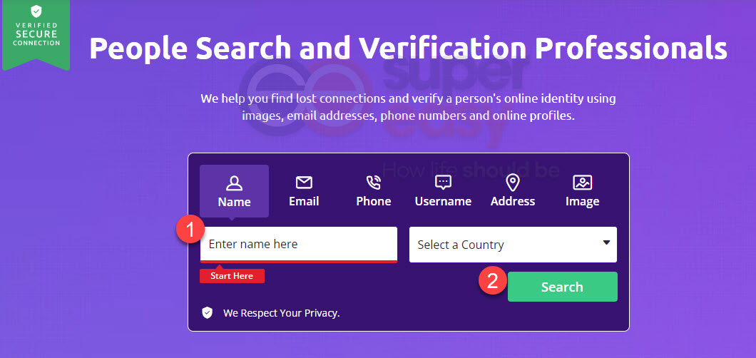The image size is (756, 358).
Task: Click the person icon above Name
Action: (x=234, y=183)
